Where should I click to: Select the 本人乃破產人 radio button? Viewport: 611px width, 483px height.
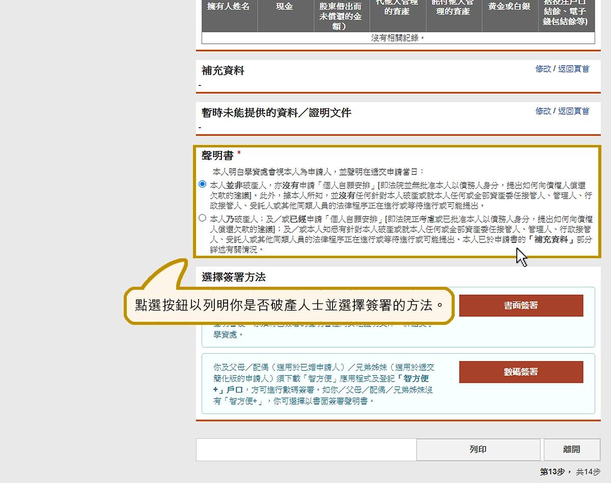203,218
